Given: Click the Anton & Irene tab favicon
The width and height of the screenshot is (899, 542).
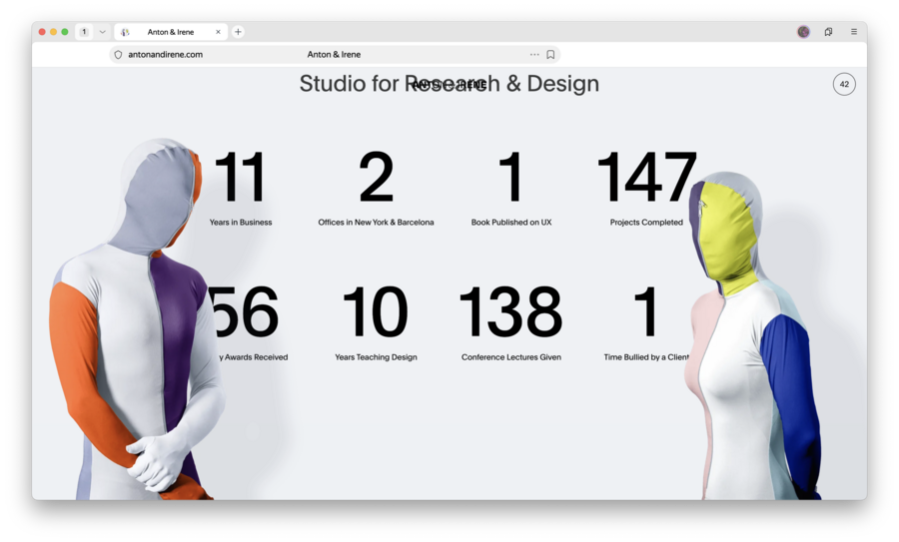Looking at the screenshot, I should [x=126, y=32].
